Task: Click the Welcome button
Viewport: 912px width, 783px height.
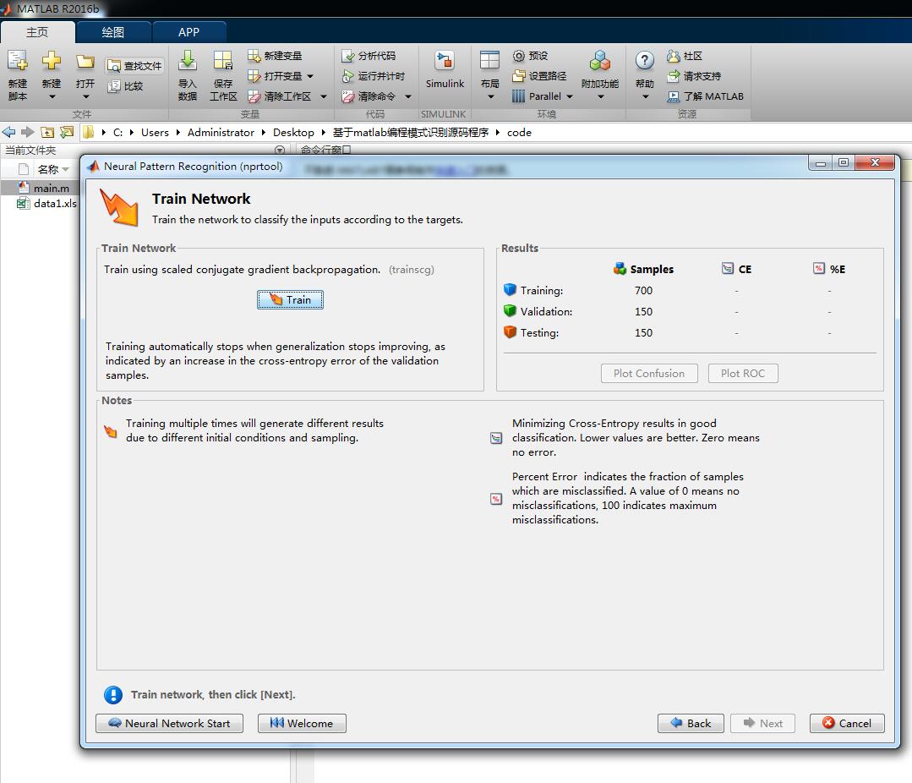Action: pyautogui.click(x=302, y=723)
